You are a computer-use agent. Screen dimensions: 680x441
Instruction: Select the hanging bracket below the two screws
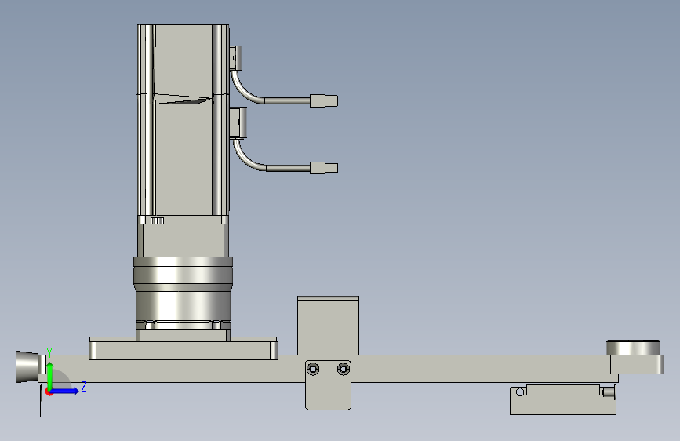click(328, 385)
